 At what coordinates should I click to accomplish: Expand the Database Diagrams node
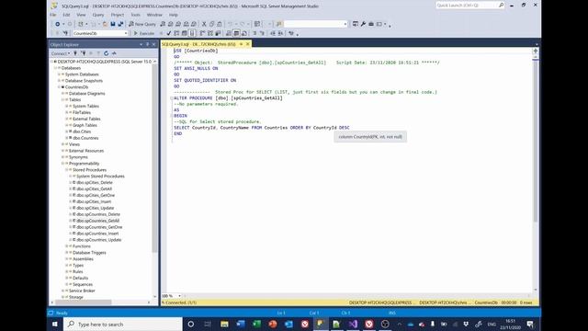click(x=62, y=94)
